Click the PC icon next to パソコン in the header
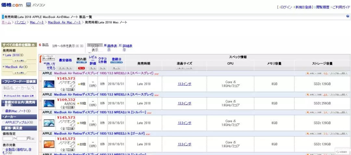Viewport: 351px width, 155px height. coord(29,5)
